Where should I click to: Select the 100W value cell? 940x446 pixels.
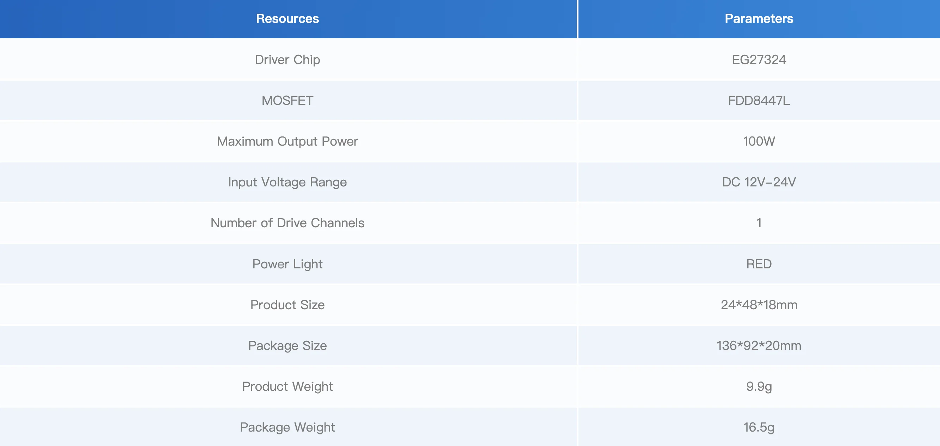click(759, 141)
